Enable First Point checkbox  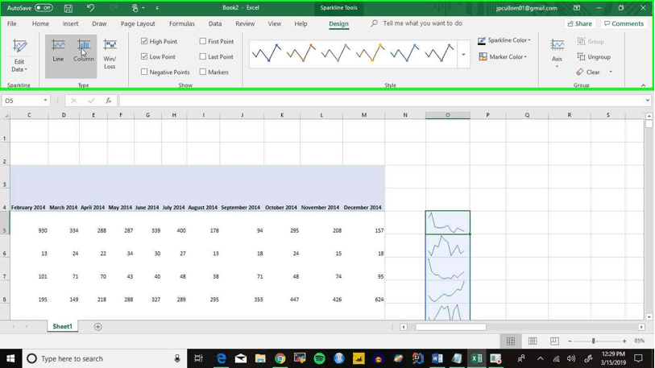point(202,41)
